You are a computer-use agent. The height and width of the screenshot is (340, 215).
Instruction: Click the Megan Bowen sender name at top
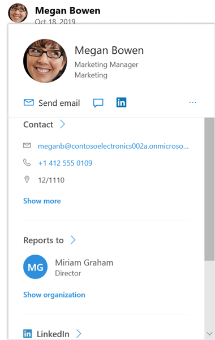(68, 11)
